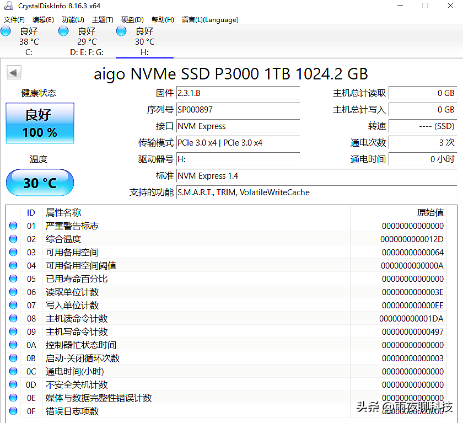
Task: Click the 原始值 column header
Action: pos(399,213)
